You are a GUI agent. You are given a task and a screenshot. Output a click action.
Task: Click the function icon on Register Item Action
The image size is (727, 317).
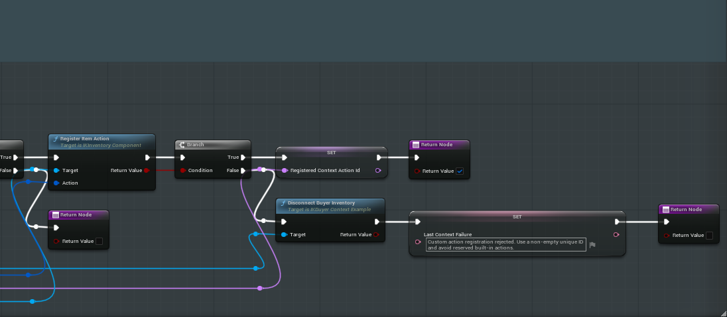point(56,139)
